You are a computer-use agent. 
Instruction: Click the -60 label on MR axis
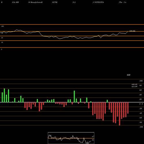point(141,118)
